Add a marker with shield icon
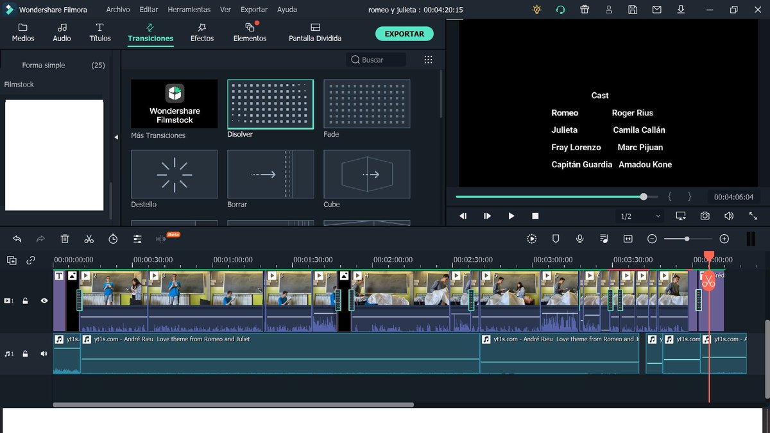The width and height of the screenshot is (770, 433). pyautogui.click(x=556, y=239)
